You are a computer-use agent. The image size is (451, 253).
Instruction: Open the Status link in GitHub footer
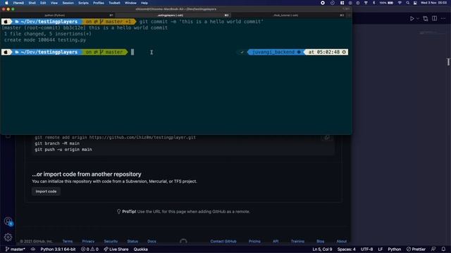132,241
